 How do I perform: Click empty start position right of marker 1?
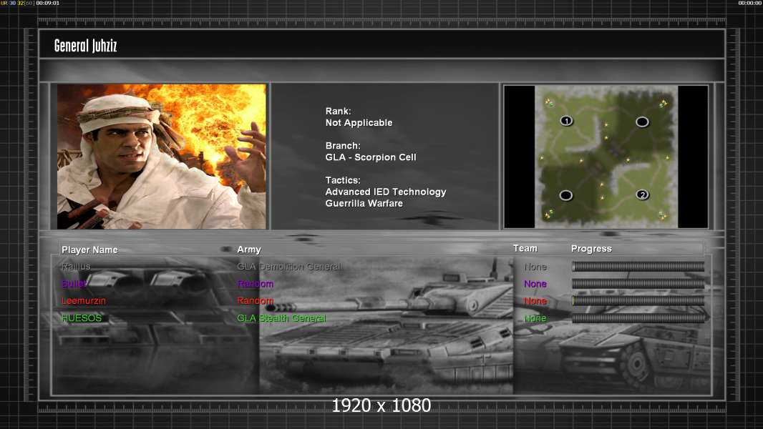coord(642,122)
